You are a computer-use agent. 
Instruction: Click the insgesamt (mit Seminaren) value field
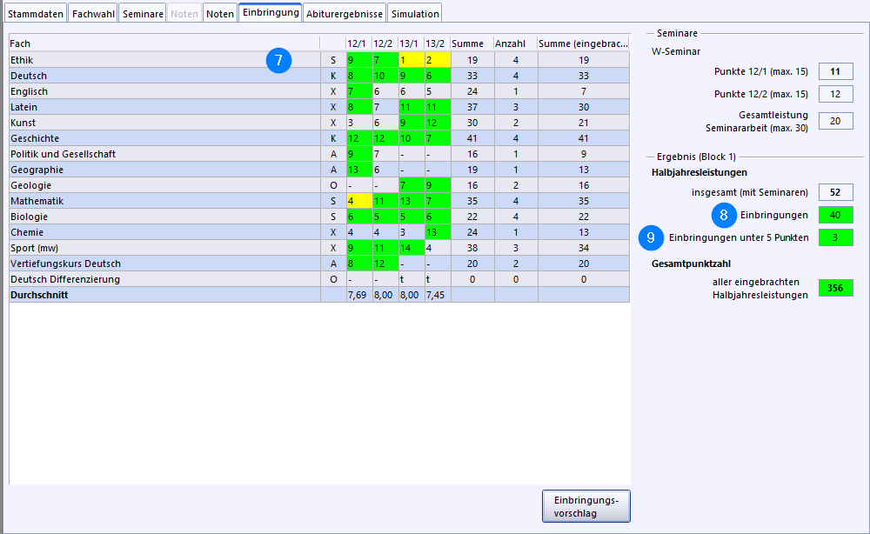click(x=835, y=192)
